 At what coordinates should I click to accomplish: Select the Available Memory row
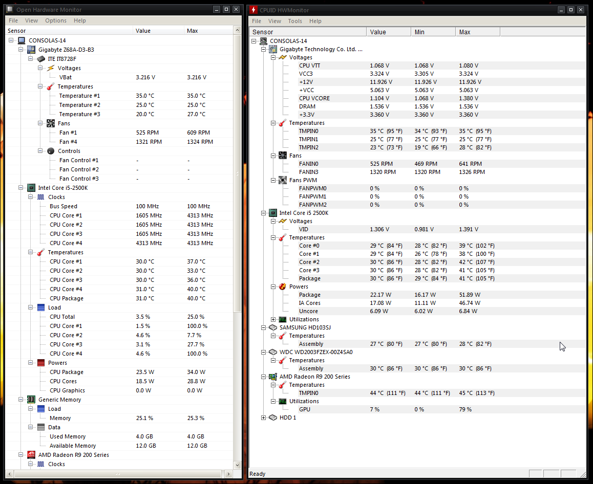(x=119, y=446)
